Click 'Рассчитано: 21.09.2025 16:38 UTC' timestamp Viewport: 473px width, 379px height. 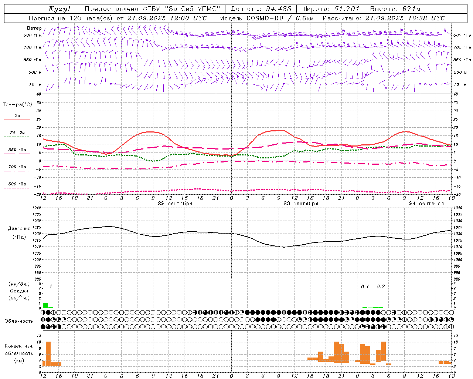click(x=384, y=18)
